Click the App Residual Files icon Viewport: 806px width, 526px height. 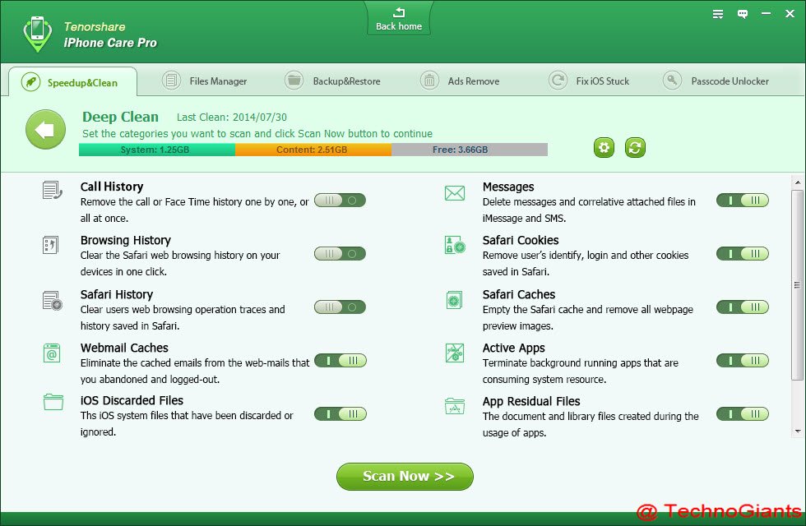click(x=454, y=406)
